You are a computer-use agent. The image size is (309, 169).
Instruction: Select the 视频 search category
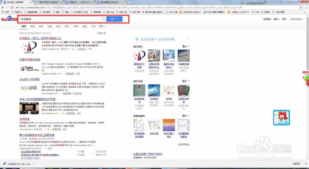[76, 26]
